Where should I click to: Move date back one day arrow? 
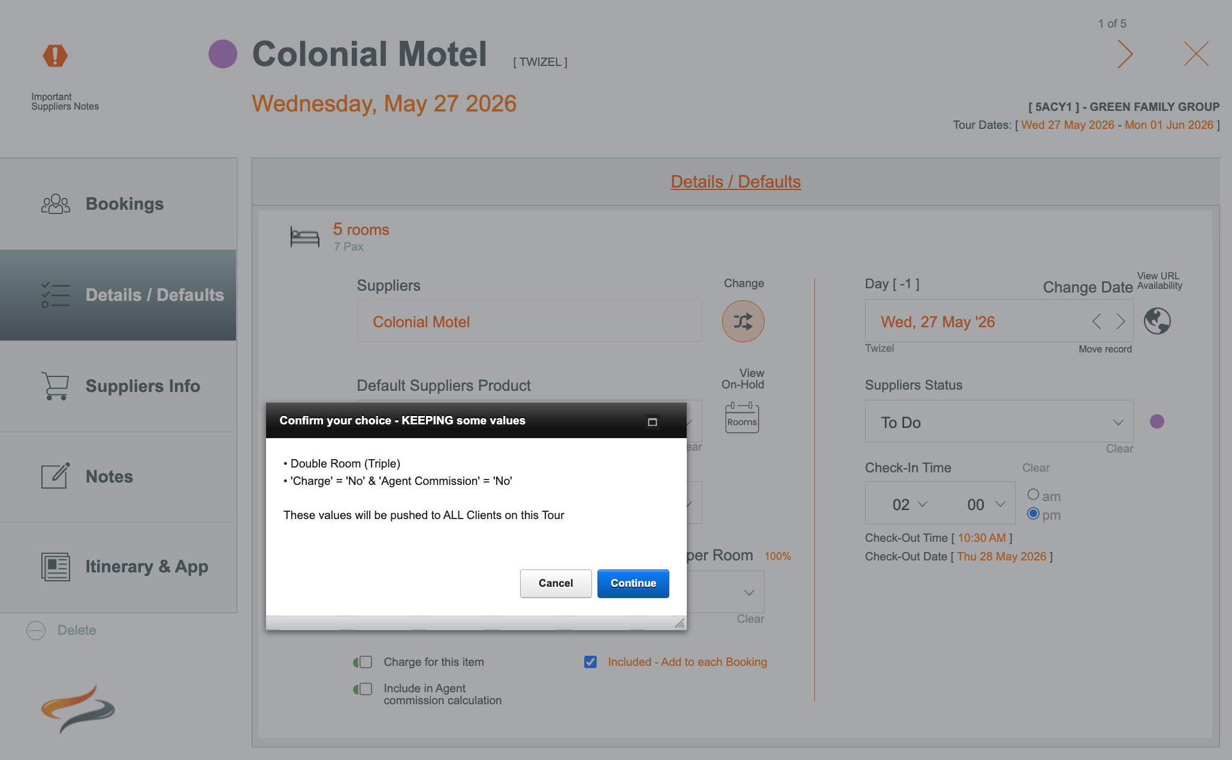tap(1097, 321)
